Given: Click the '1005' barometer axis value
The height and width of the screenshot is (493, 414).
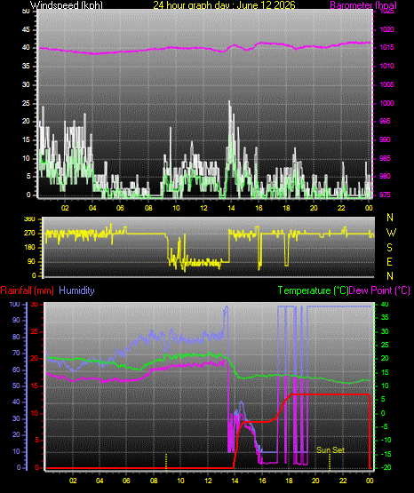Looking at the screenshot, I should (x=386, y=84).
